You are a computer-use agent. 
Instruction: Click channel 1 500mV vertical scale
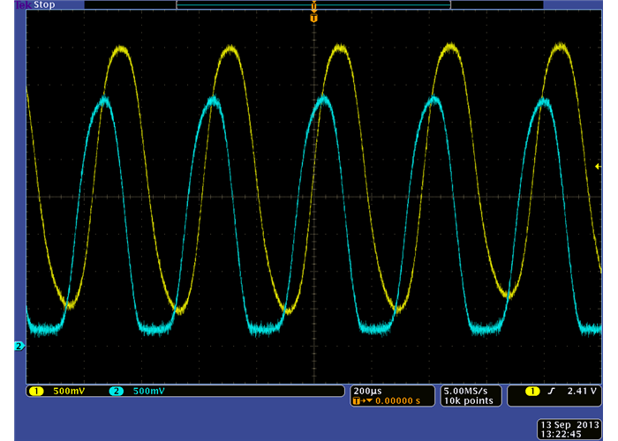click(69, 391)
